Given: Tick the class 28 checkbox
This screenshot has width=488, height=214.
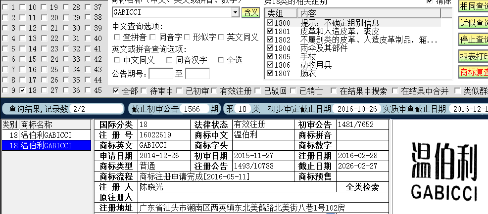Looking at the screenshot, I should pyautogui.click(x=66, y=7).
